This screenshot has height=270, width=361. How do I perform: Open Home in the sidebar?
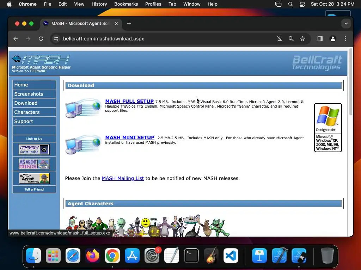[x=34, y=85]
